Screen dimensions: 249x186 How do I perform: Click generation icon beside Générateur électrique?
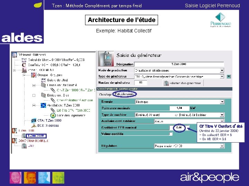(x=15, y=141)
